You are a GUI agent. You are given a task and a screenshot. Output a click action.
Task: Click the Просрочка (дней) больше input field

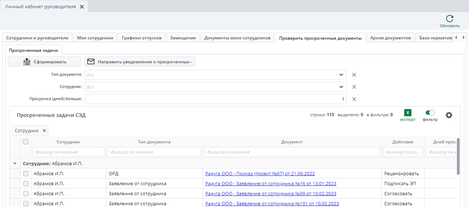pyautogui.click(x=216, y=99)
